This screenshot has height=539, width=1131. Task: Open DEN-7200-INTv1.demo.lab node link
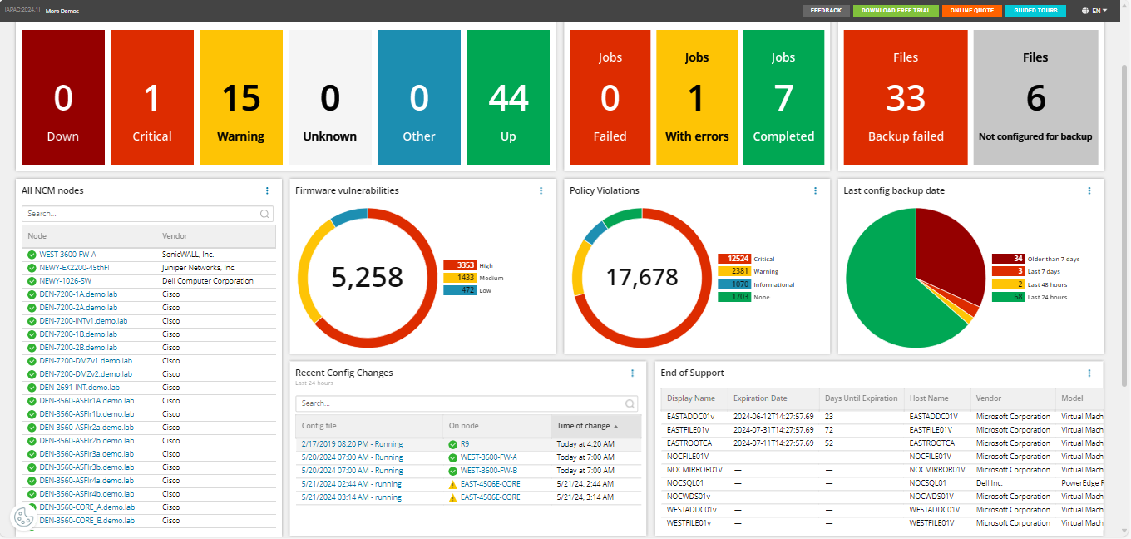[83, 321]
